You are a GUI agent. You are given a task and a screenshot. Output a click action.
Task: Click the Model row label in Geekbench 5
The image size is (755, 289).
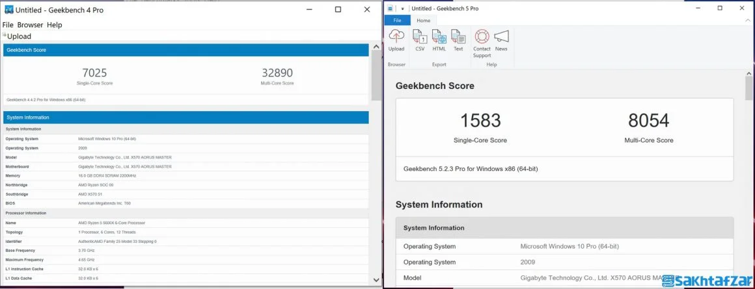[413, 278]
